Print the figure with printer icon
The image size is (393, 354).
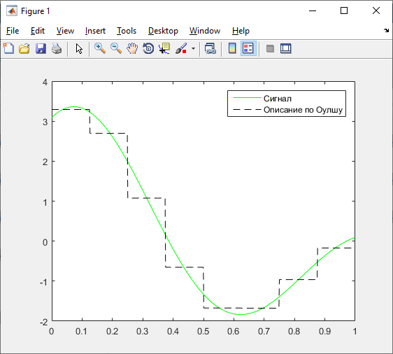point(57,48)
